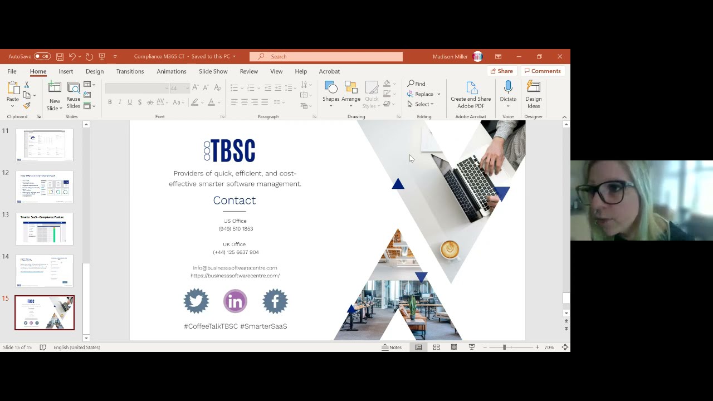Toggle AutoSave switch
713x401 pixels.
point(42,56)
